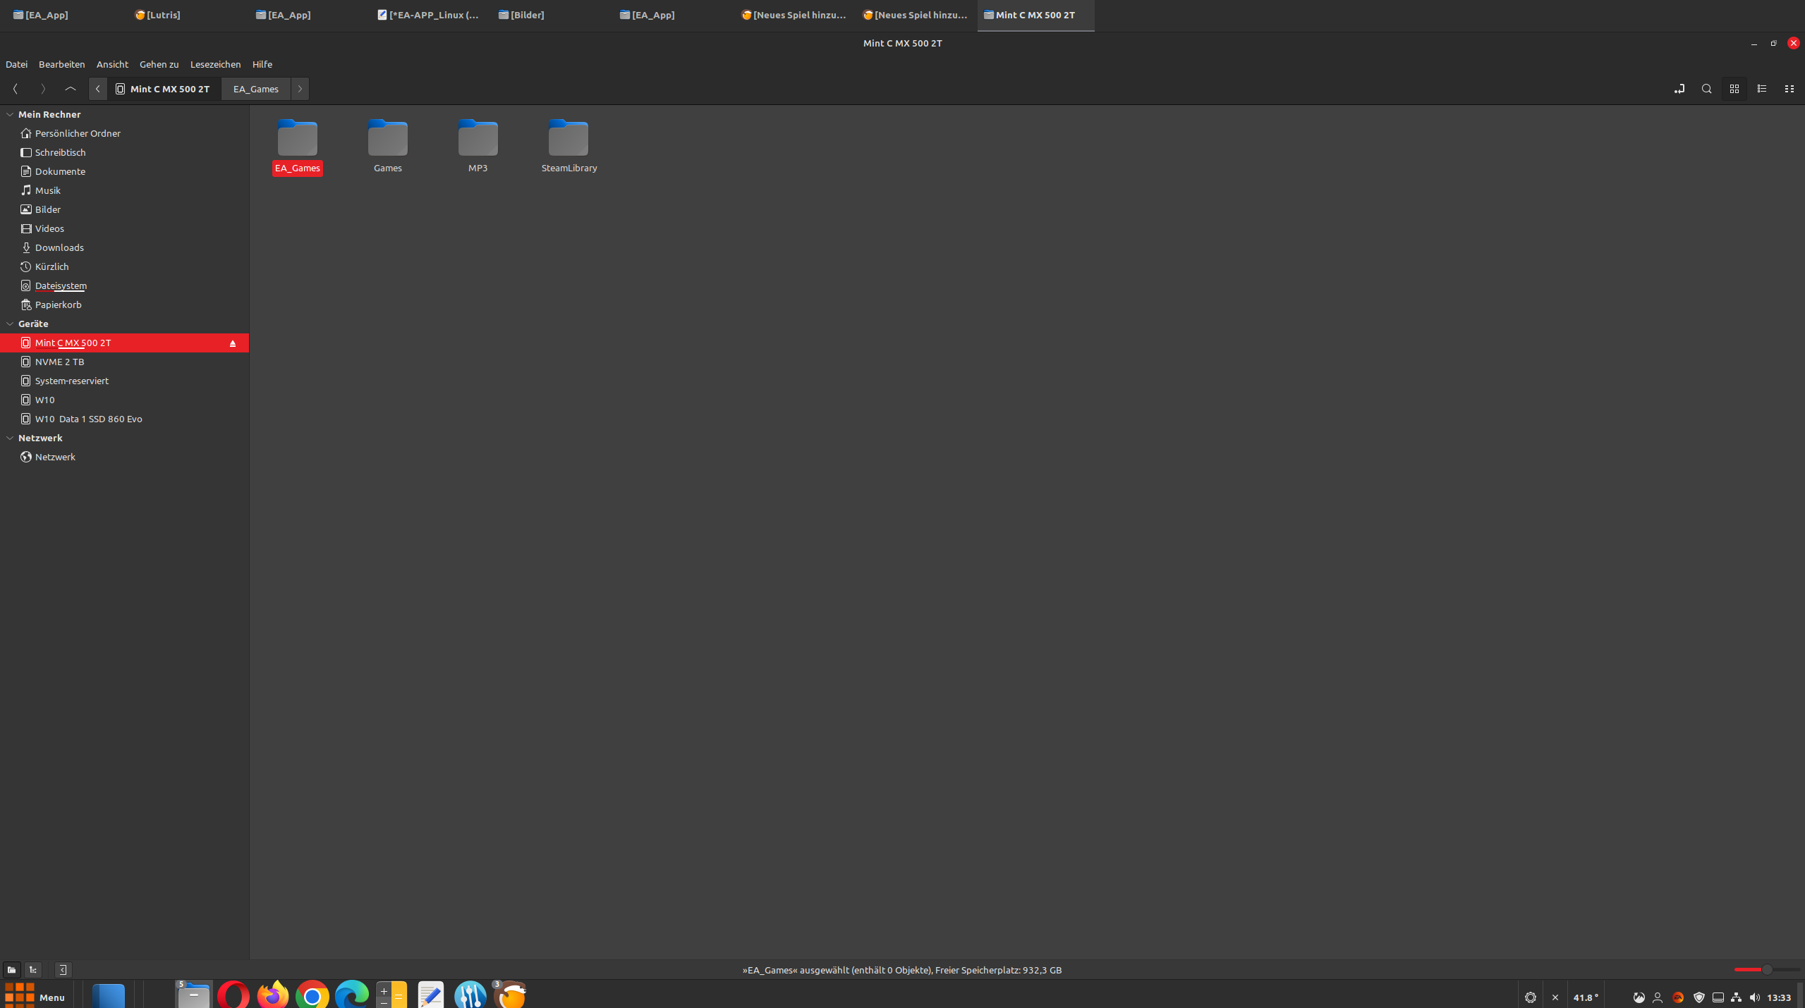Navigate back with toolbar arrow

pyautogui.click(x=16, y=89)
